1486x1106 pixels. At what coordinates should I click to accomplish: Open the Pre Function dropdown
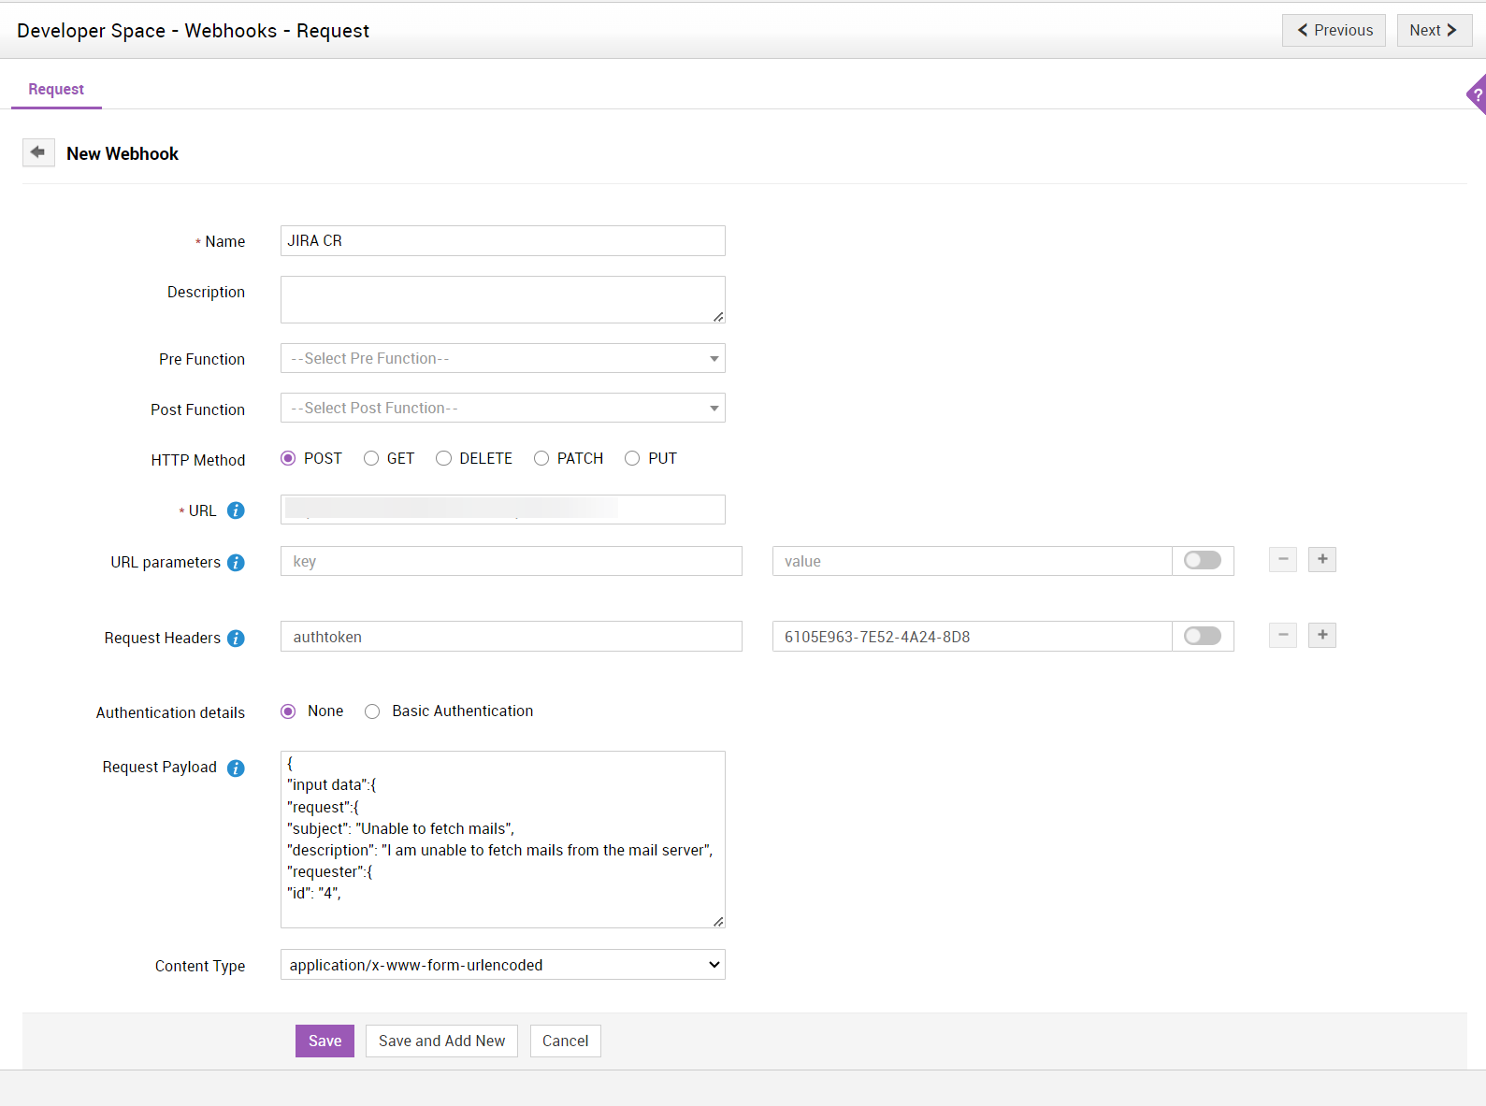502,358
